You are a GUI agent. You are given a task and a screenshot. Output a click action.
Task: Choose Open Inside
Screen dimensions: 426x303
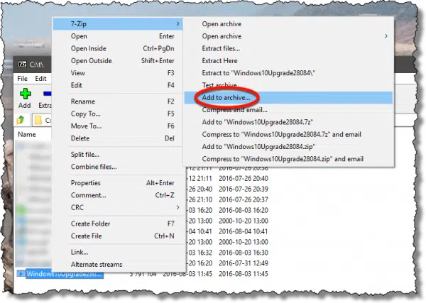click(x=119, y=48)
